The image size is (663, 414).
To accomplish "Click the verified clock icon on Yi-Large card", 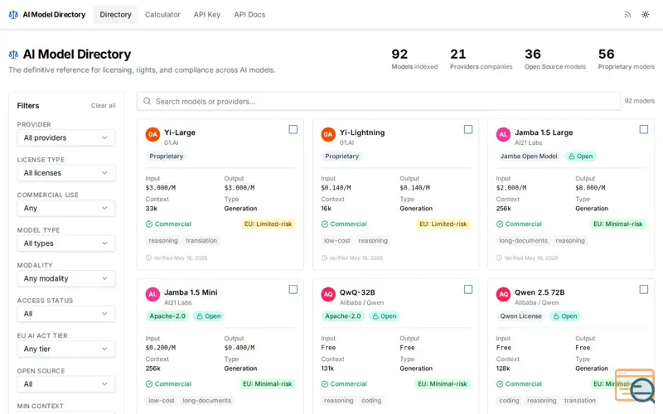I will click(148, 258).
